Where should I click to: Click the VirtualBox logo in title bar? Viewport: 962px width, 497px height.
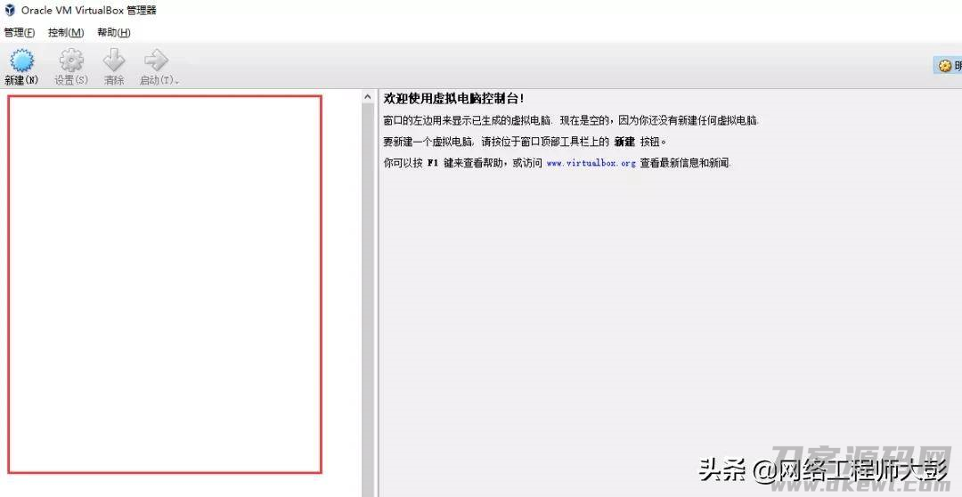[x=10, y=11]
